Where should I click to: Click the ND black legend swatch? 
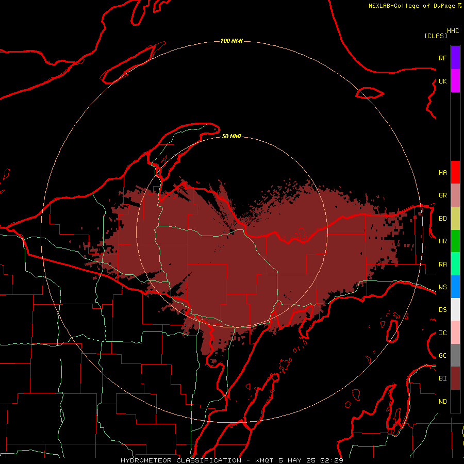(455, 401)
